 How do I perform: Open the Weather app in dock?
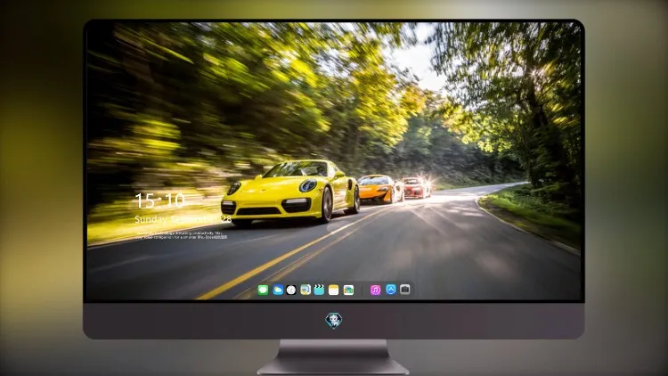pos(278,290)
